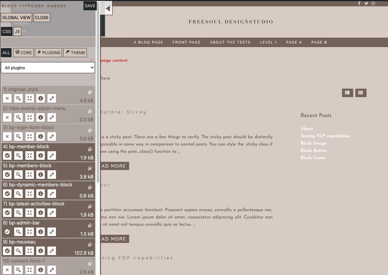
Task: Open the All plugins dropdown
Action: (48, 68)
